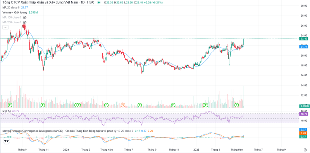The height and width of the screenshot is (153, 310).
Task: Click the blue 21.77 value in MA legend
Action: (24, 7)
